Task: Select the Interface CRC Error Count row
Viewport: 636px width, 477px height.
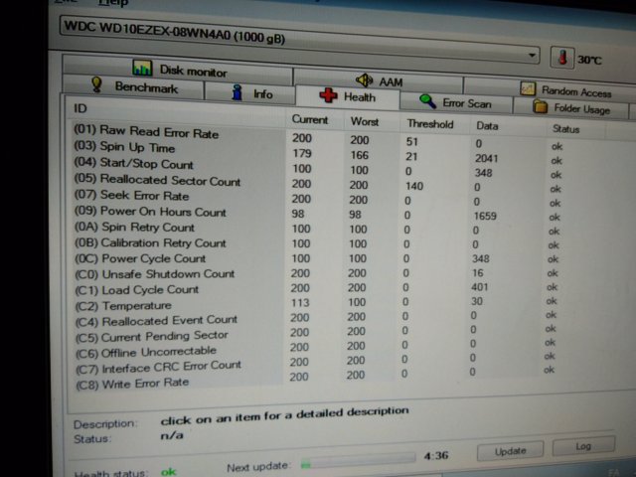Action: (171, 366)
